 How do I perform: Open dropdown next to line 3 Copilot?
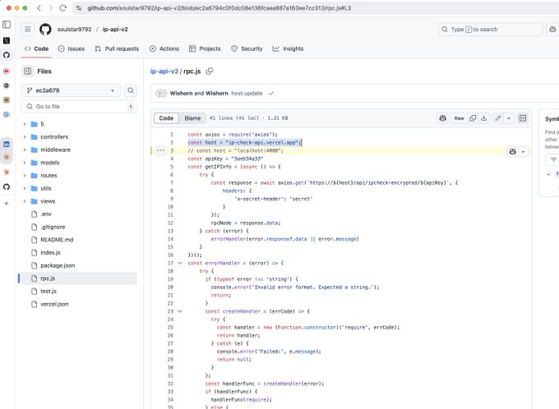523,151
